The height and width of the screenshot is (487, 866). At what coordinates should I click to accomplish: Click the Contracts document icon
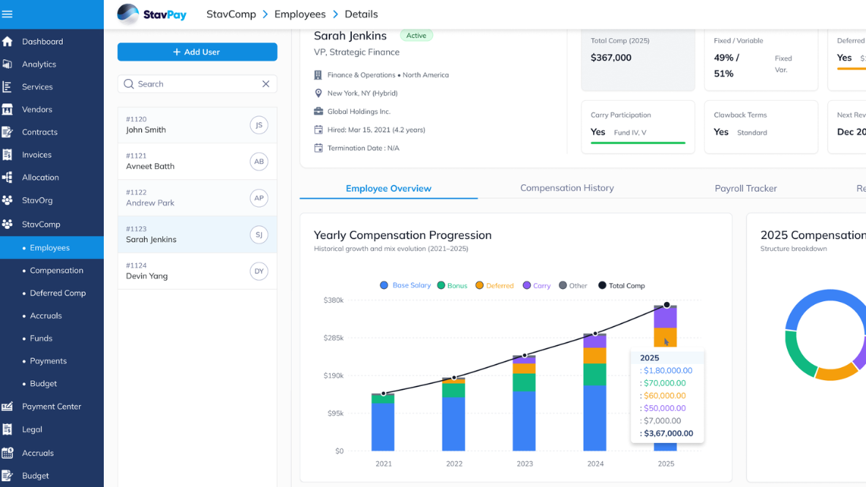tap(7, 132)
